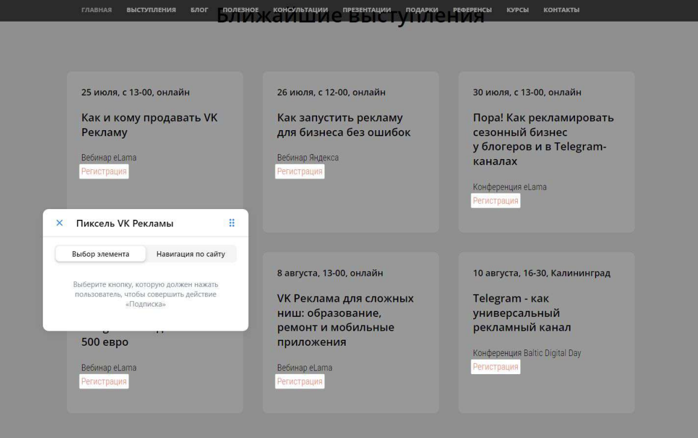Click Регистрация for 25 июля webinar

point(104,171)
